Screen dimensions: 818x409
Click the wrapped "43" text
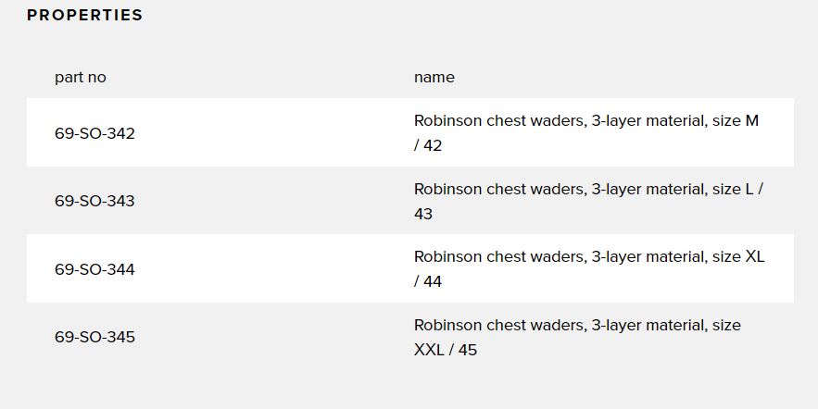tap(423, 214)
